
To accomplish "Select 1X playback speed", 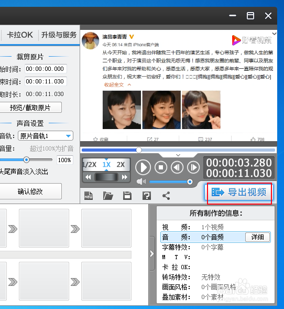I will (106, 165).
